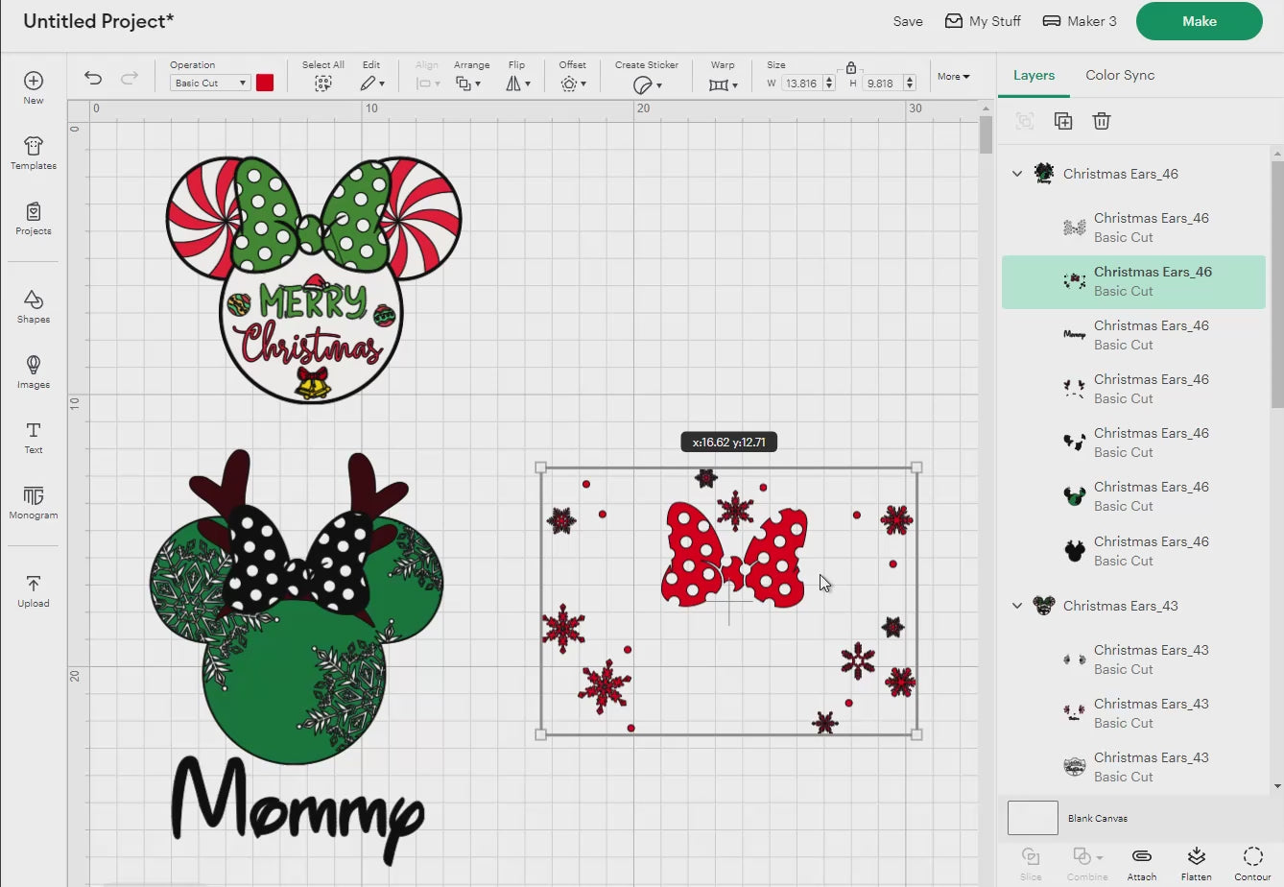
Task: Click the red operation color swatch
Action: pyautogui.click(x=265, y=83)
